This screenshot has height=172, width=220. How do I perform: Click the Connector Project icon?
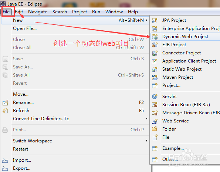(x=155, y=53)
